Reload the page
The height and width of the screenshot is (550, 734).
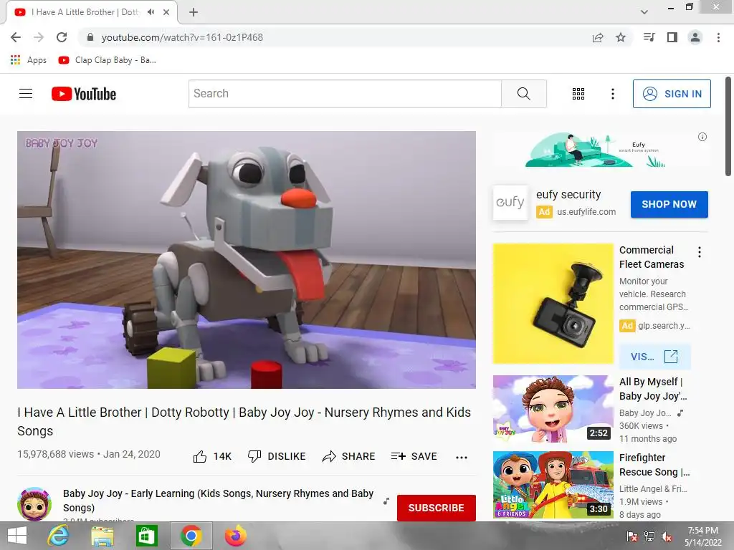62,37
